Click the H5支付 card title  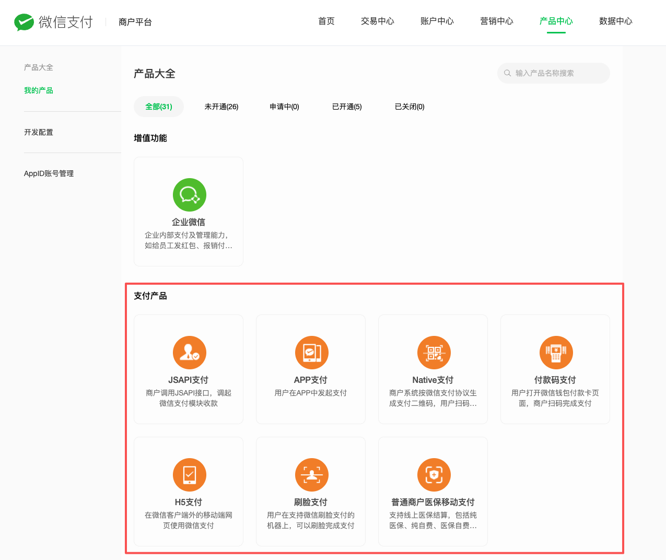[x=189, y=502]
